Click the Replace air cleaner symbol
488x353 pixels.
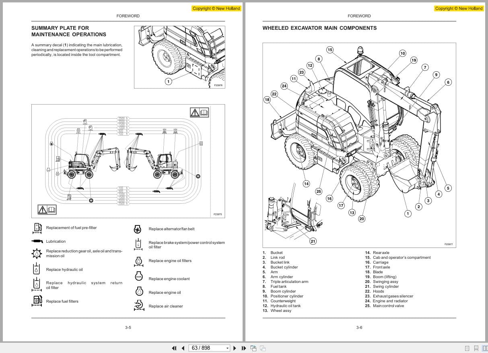click(139, 306)
